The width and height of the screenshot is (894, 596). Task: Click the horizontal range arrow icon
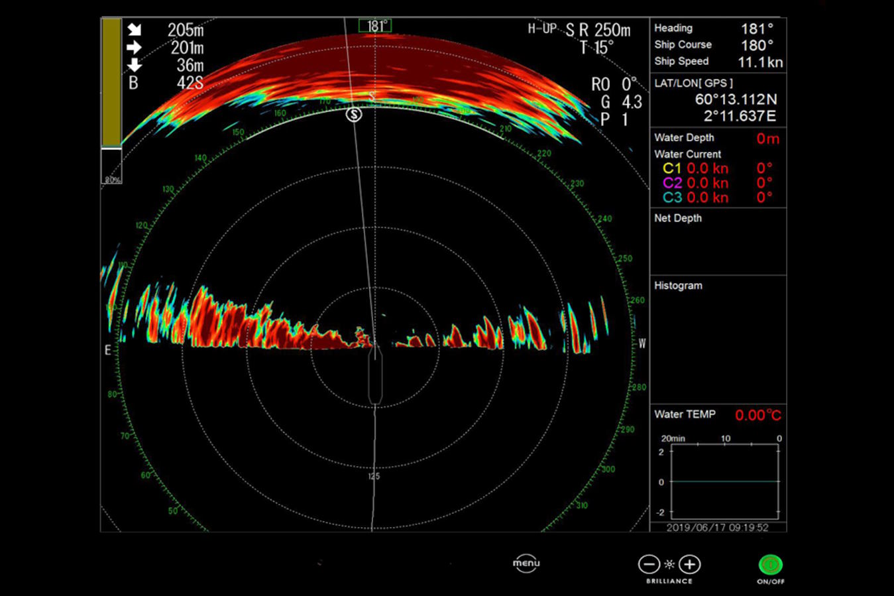click(135, 48)
